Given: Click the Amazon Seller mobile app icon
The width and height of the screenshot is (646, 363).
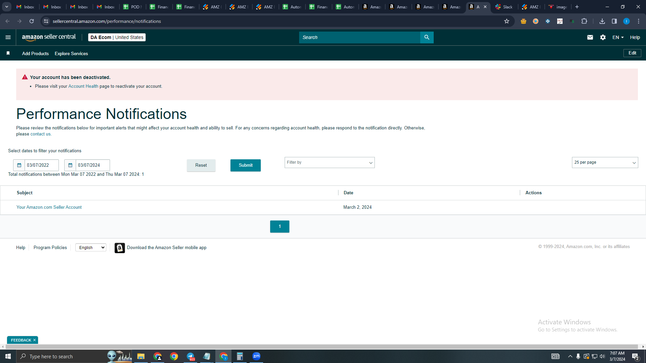Looking at the screenshot, I should (119, 248).
